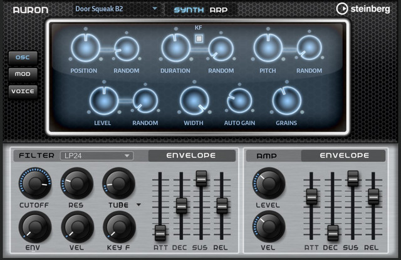Image resolution: width=401 pixels, height=260 pixels.
Task: Toggle the KF key follow button
Action: coord(199,39)
